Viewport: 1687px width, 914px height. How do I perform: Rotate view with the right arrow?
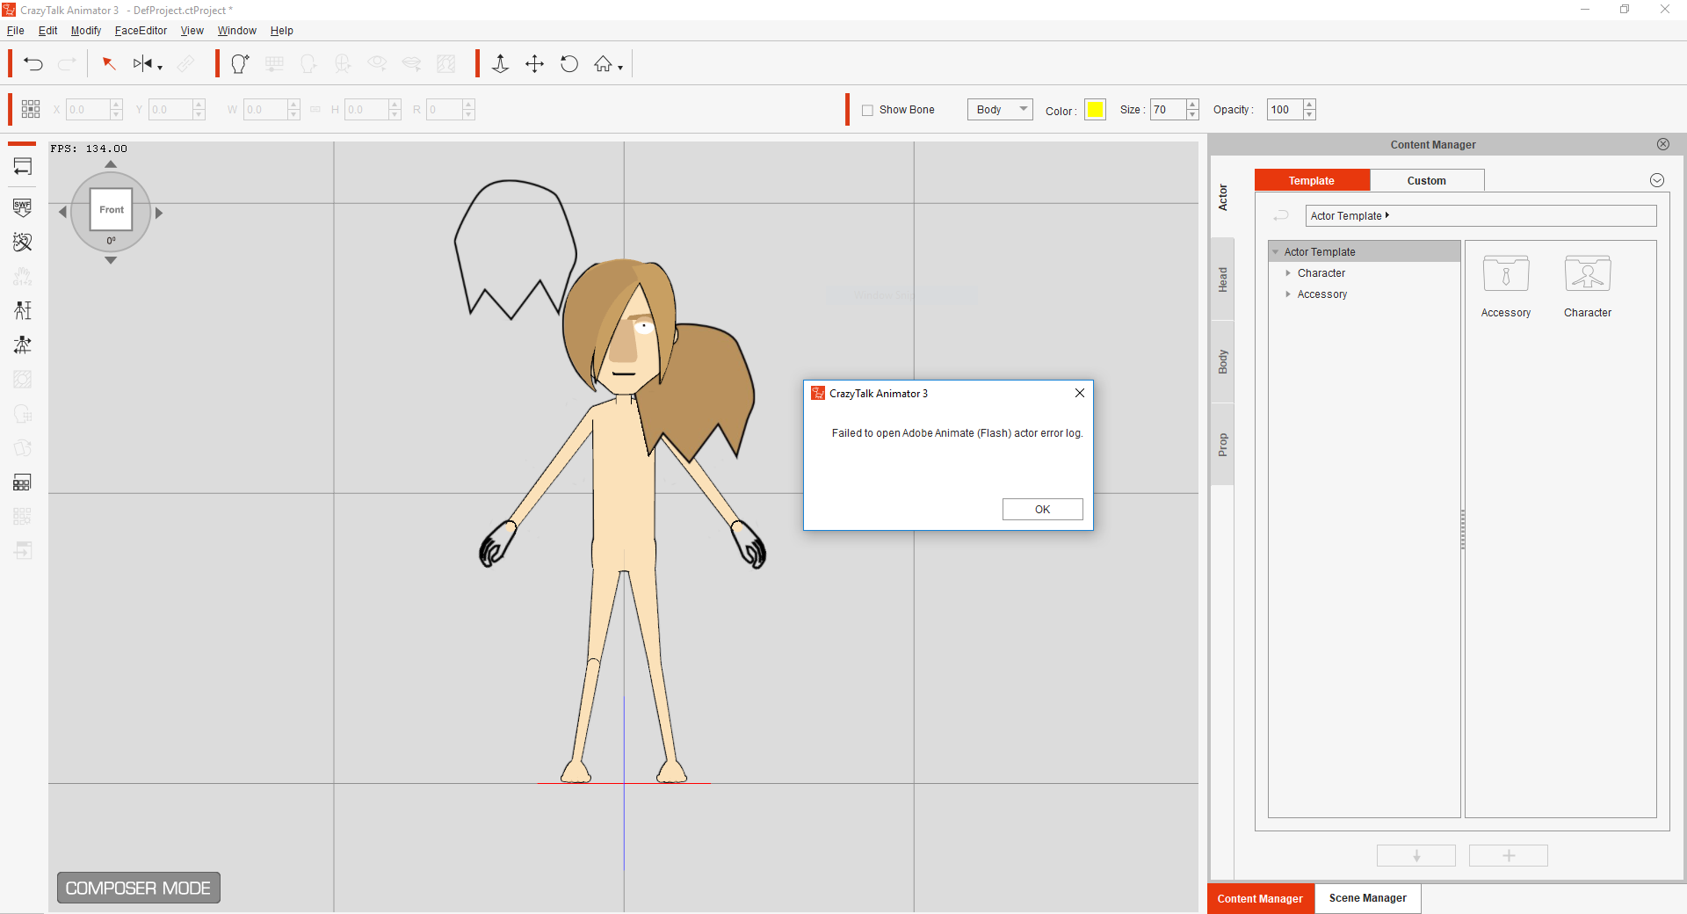pyautogui.click(x=159, y=212)
